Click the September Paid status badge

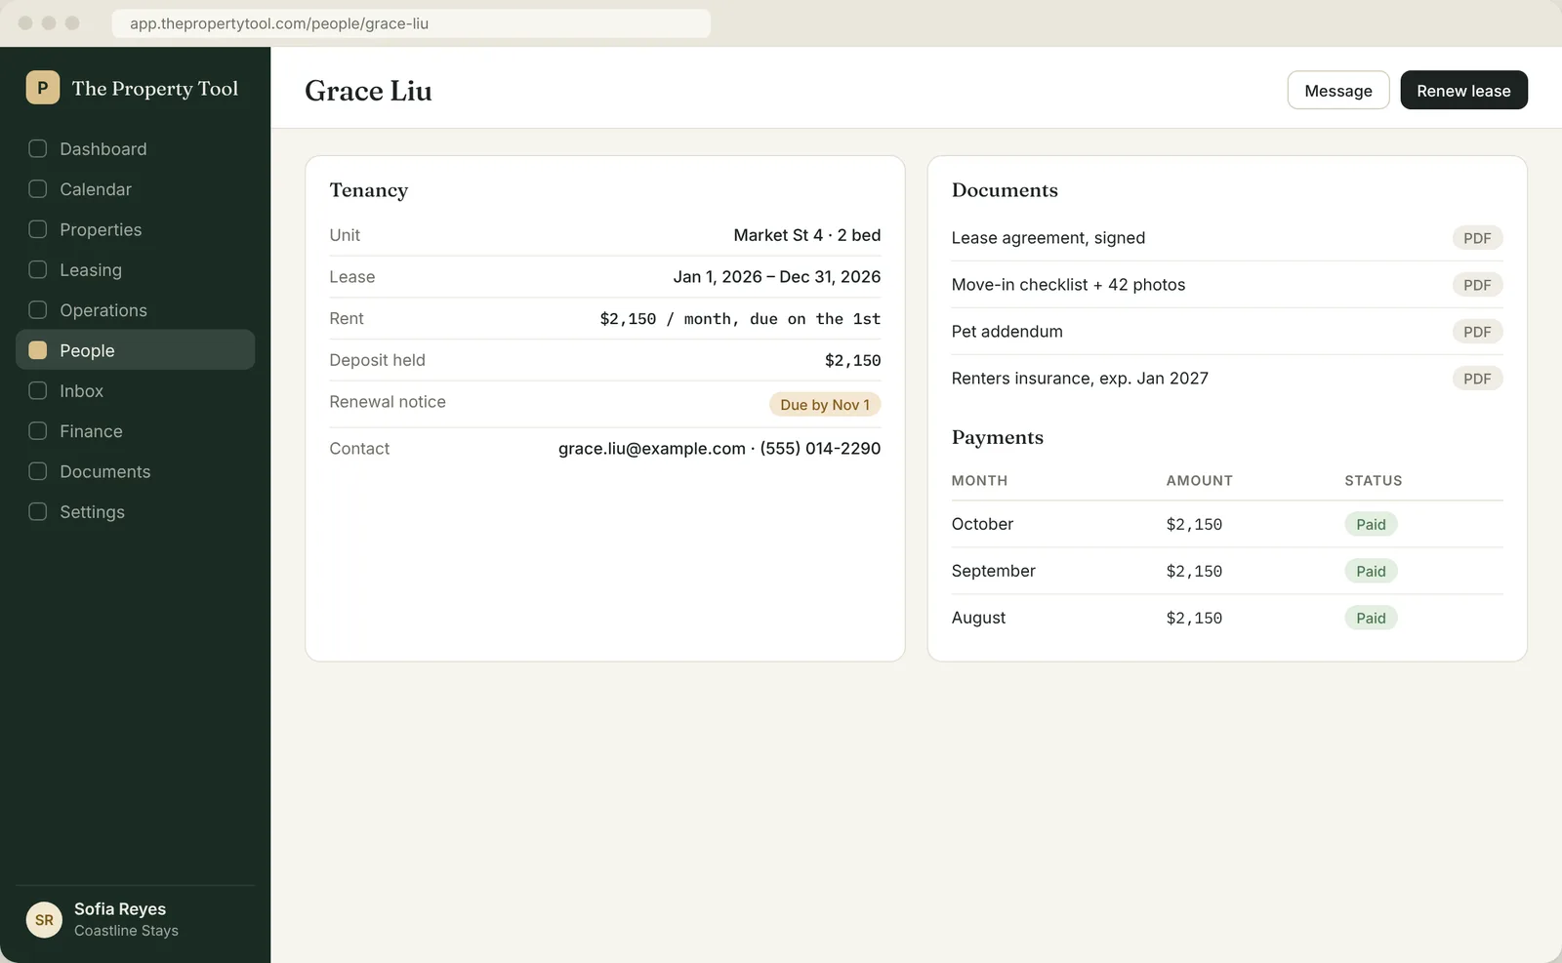[x=1371, y=571]
